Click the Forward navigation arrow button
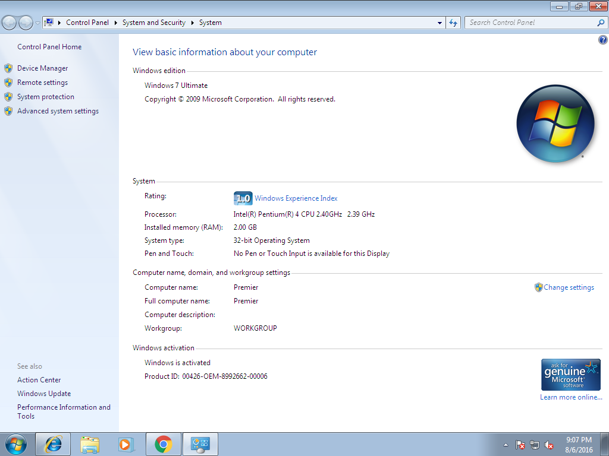 tap(26, 23)
